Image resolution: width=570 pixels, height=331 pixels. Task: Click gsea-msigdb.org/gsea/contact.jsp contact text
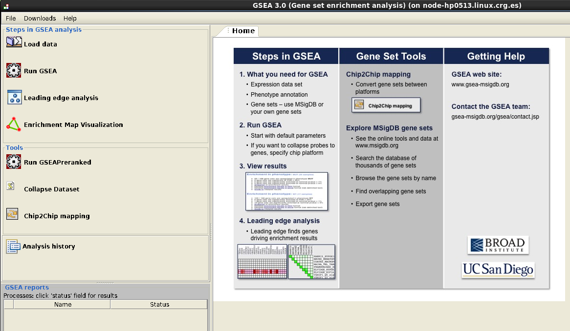tap(495, 117)
